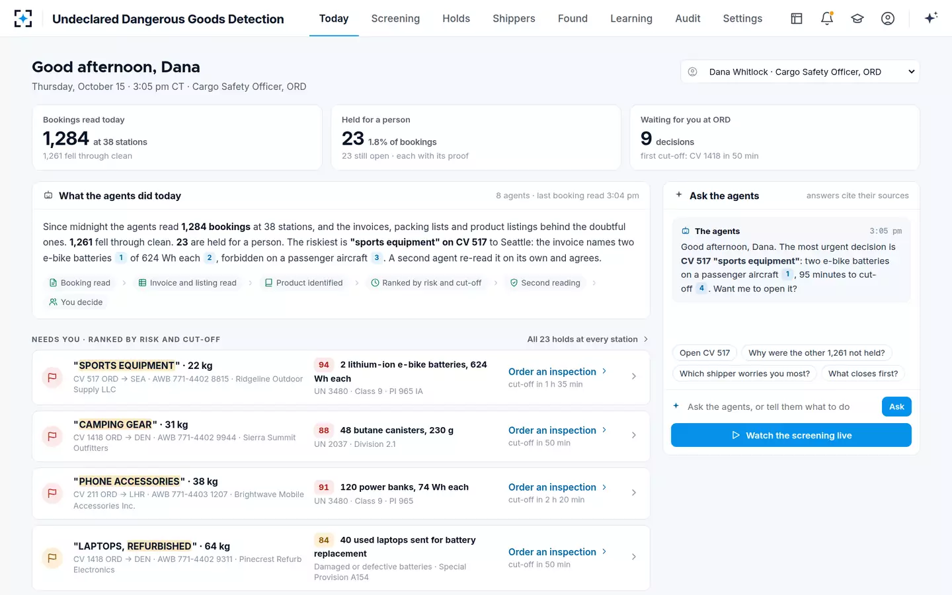The width and height of the screenshot is (952, 595).
Task: Click the Second reading step chip
Action: pyautogui.click(x=545, y=283)
